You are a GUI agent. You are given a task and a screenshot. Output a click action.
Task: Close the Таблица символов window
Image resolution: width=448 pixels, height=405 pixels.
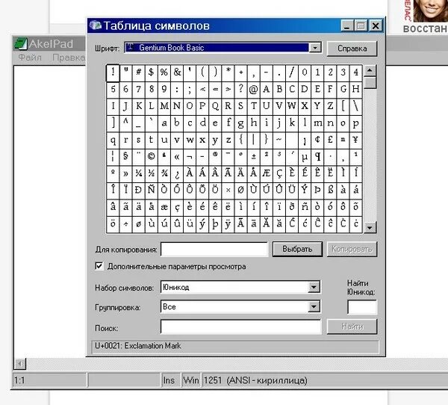pos(376,26)
